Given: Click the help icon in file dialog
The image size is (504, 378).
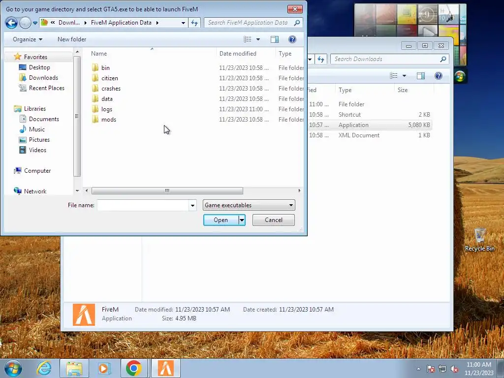Looking at the screenshot, I should pyautogui.click(x=292, y=39).
